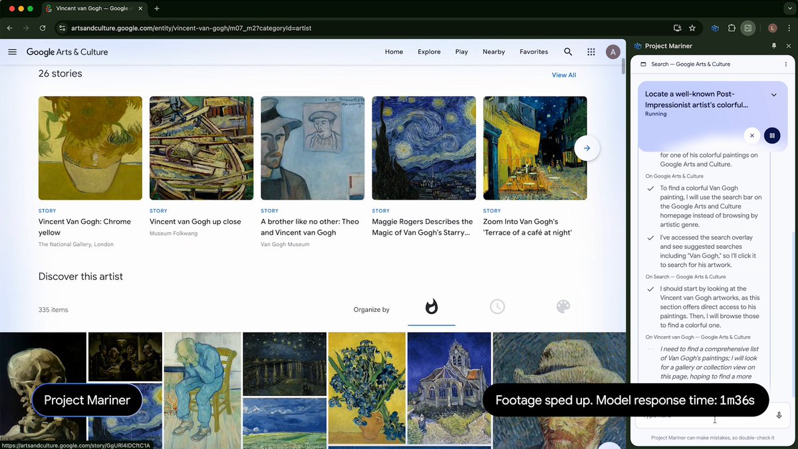Click the site info icon in address bar
Screen dimensions: 798x449
[62, 28]
